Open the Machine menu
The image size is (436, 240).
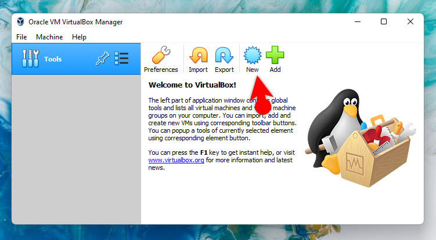point(49,37)
